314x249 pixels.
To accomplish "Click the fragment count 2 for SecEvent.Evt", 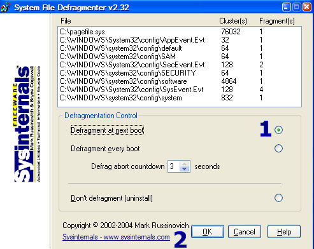I will coord(261,65).
